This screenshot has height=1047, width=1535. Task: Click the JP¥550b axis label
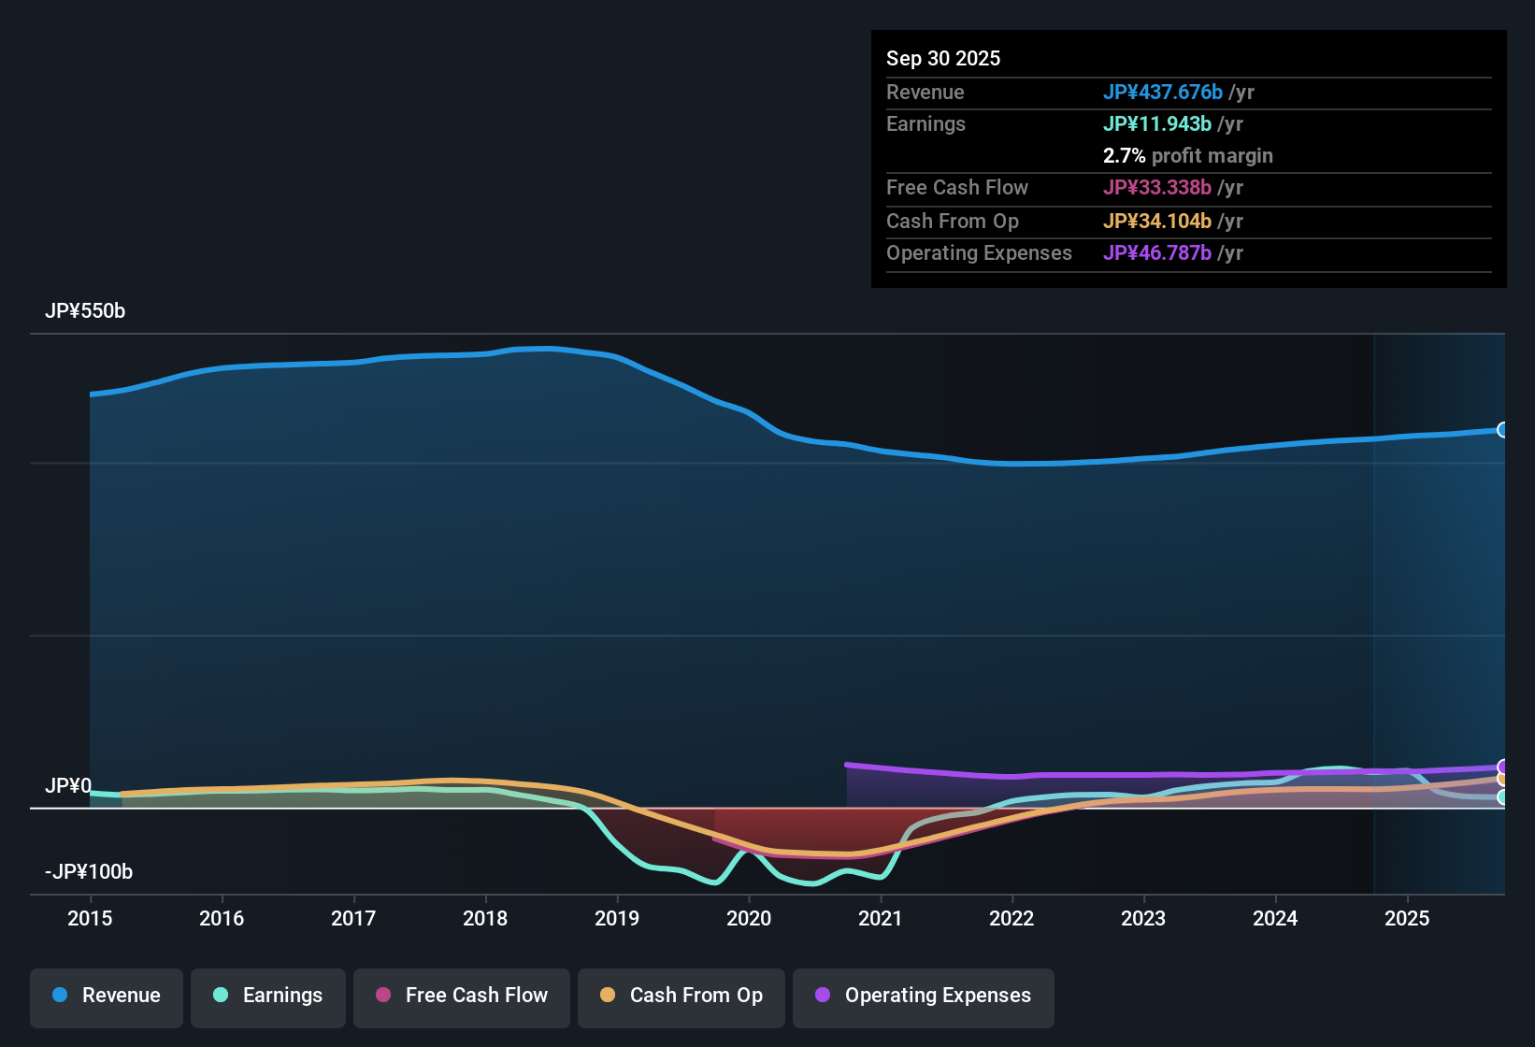85,310
